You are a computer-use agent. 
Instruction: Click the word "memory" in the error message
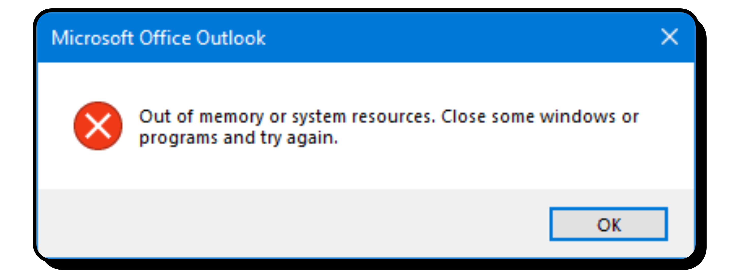[231, 117]
